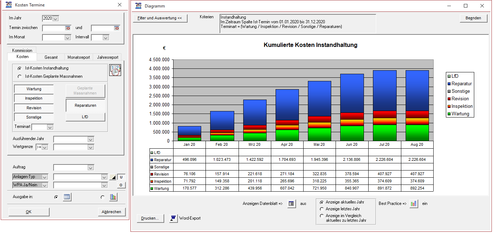This screenshot has height=235, width=494.
Task: Expand the Terminart dropdown
Action: click(x=49, y=127)
